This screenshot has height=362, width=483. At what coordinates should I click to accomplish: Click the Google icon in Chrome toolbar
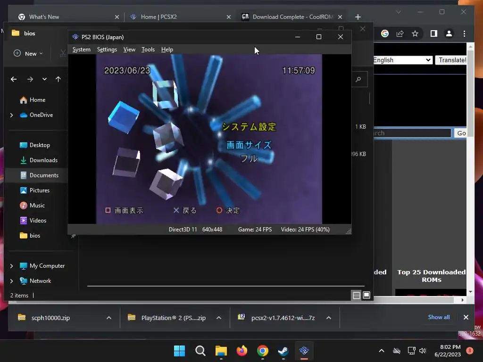385,33
